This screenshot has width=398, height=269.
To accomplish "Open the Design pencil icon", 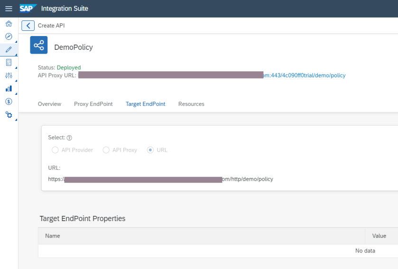I will [9, 49].
